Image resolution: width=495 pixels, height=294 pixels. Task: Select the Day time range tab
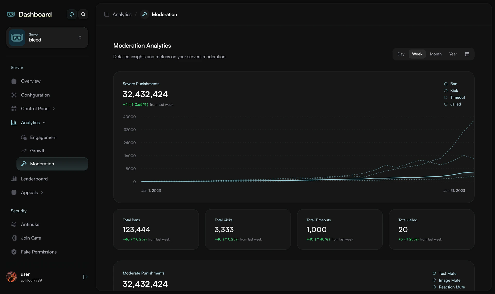pyautogui.click(x=401, y=54)
